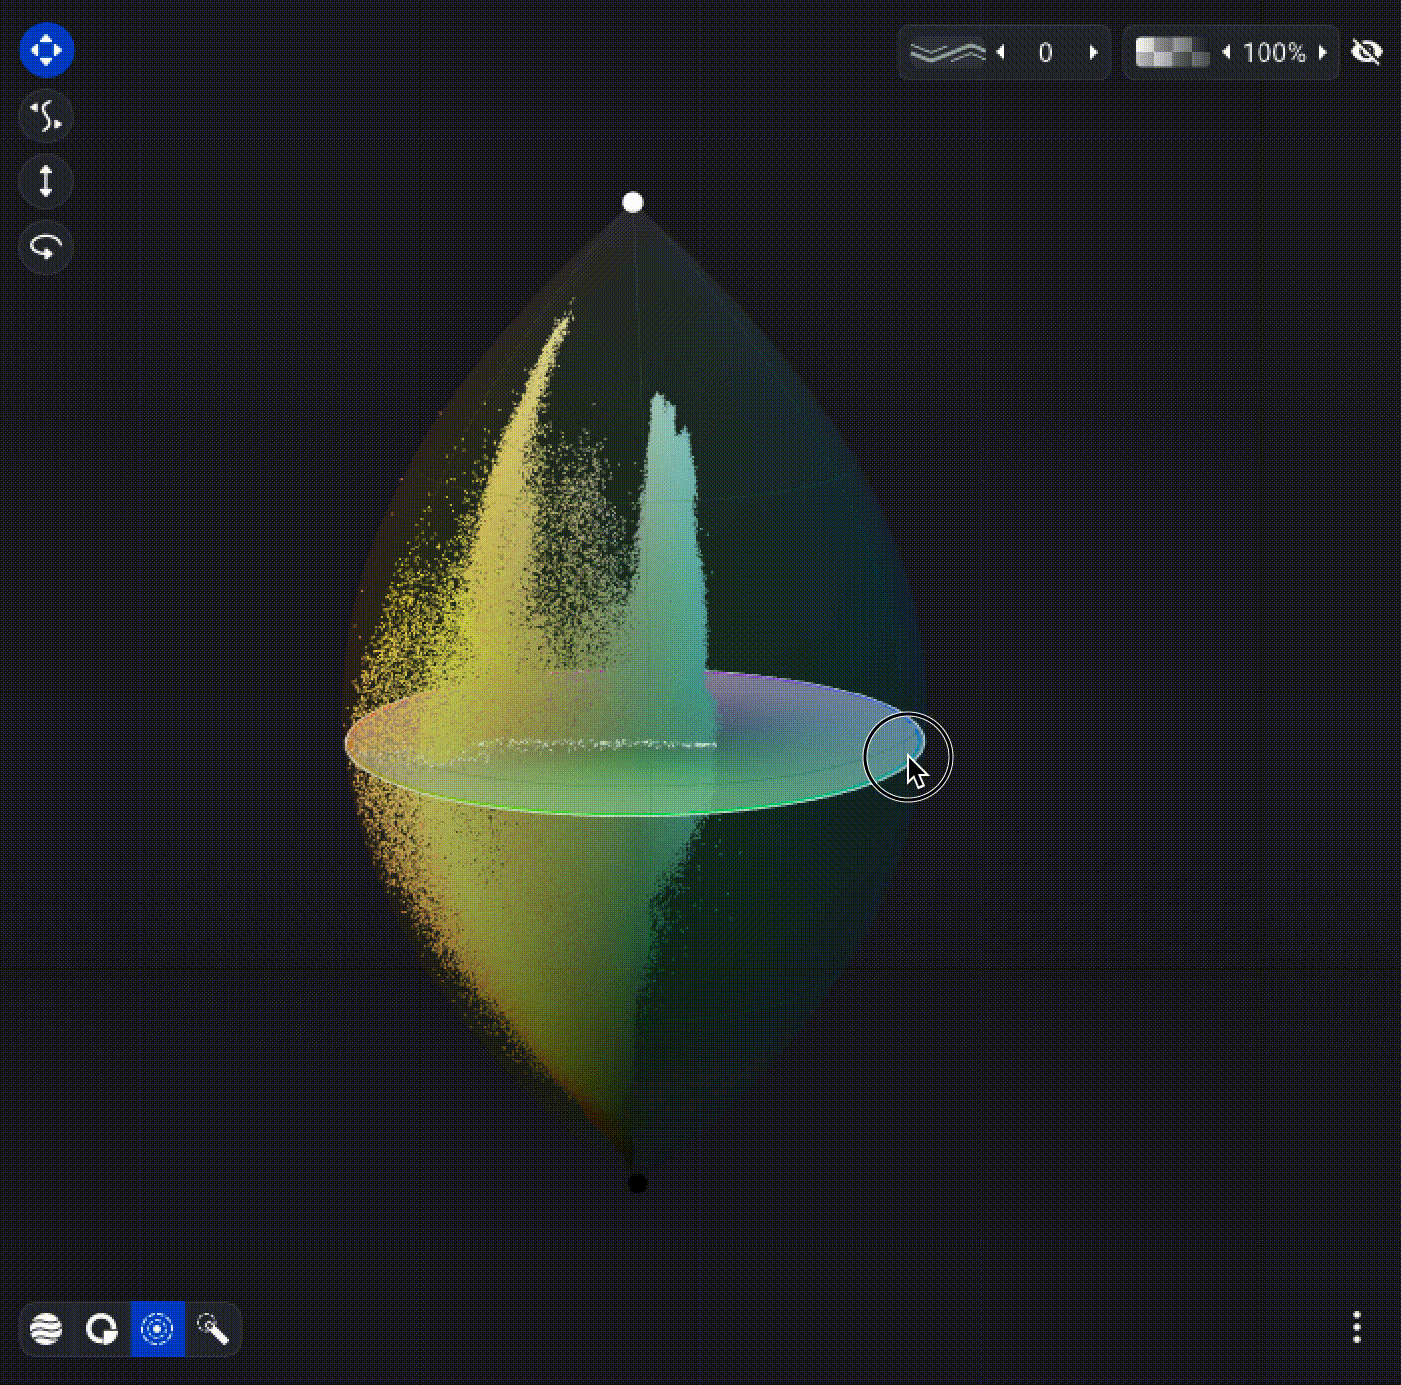Decrease the 100% opacity value
Screen dimensions: 1401x1385
(x=1226, y=52)
